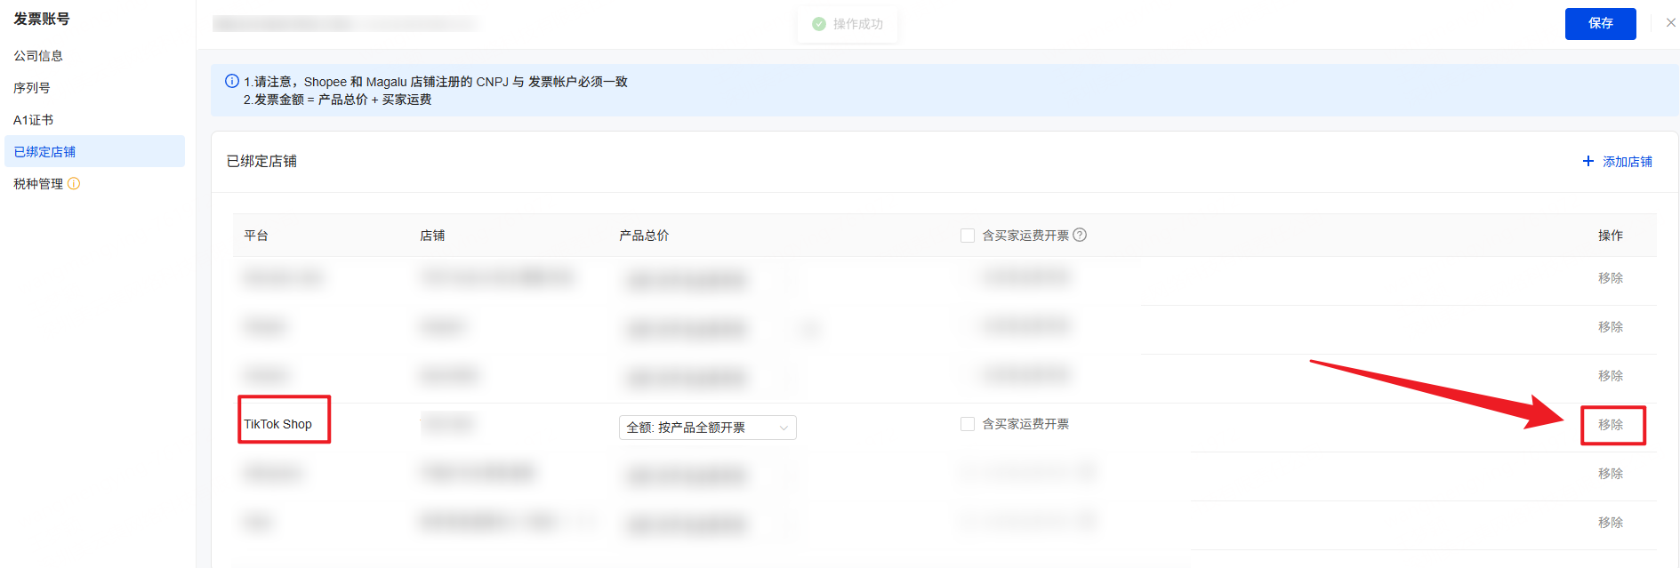Screen dimensions: 1680x568
Task: Open the 全额: 按产品全额开票 dropdown
Action: 707,428
